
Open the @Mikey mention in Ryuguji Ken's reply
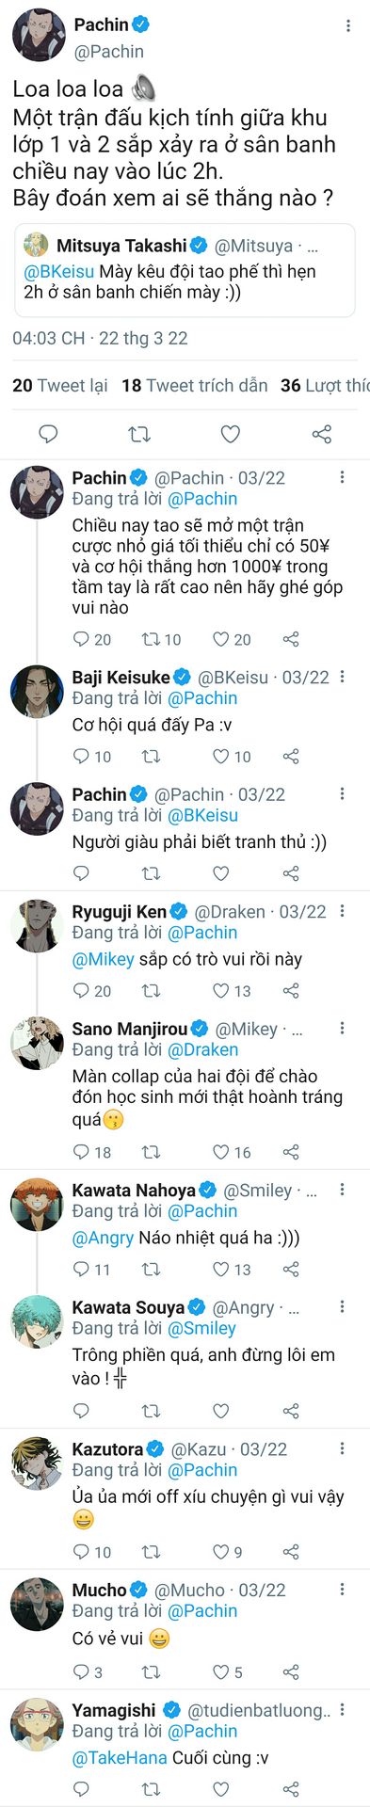[104, 959]
